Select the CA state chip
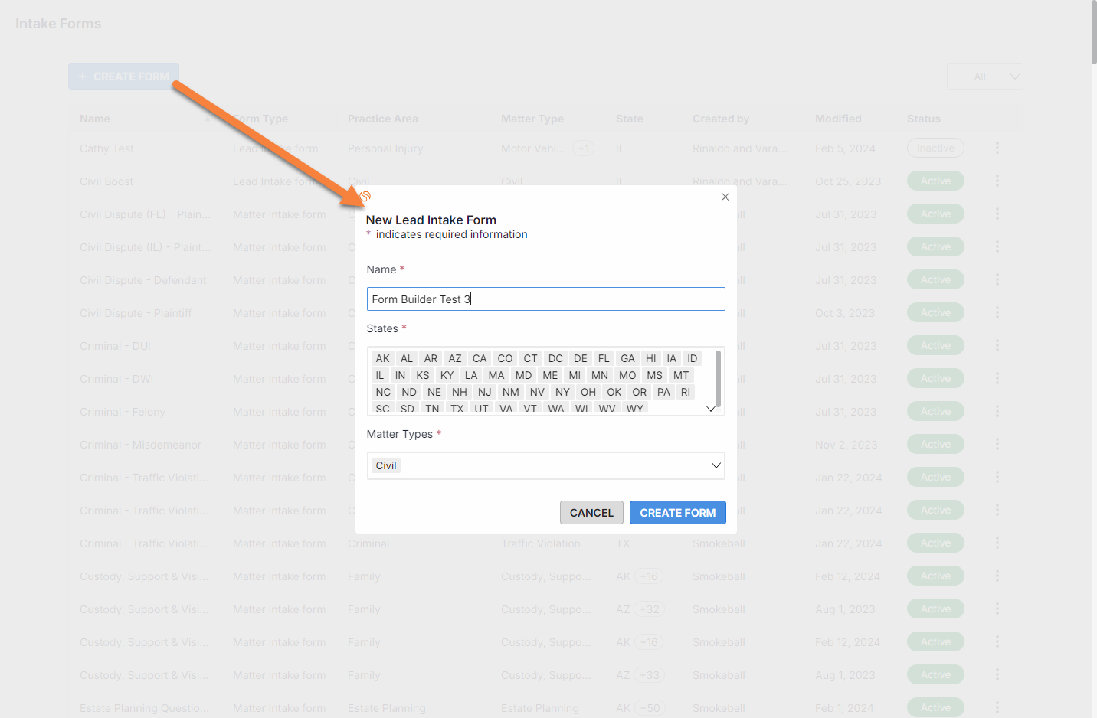 (x=480, y=357)
